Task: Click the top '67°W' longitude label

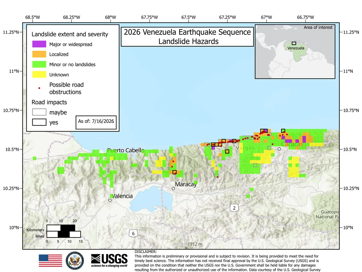Action: [x=267, y=17]
